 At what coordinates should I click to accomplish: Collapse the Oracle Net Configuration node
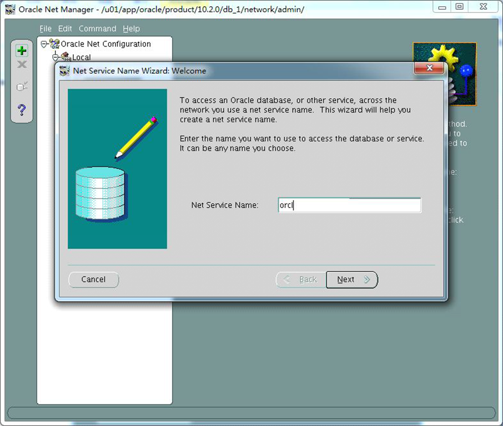44,44
